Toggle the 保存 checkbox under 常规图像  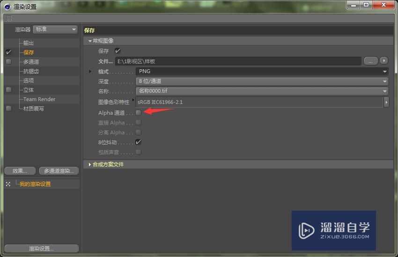pos(118,51)
